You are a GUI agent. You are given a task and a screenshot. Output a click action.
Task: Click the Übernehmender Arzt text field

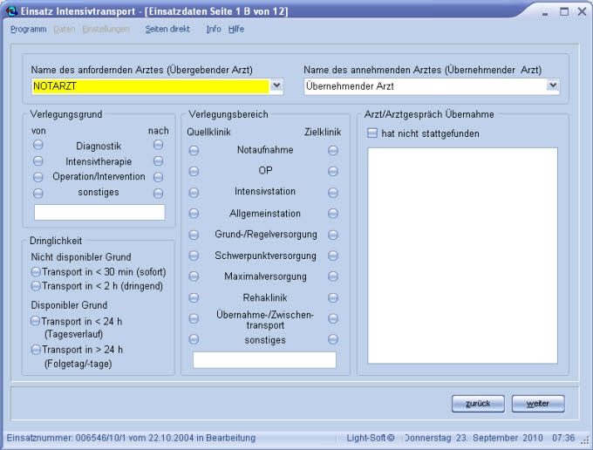tap(426, 86)
